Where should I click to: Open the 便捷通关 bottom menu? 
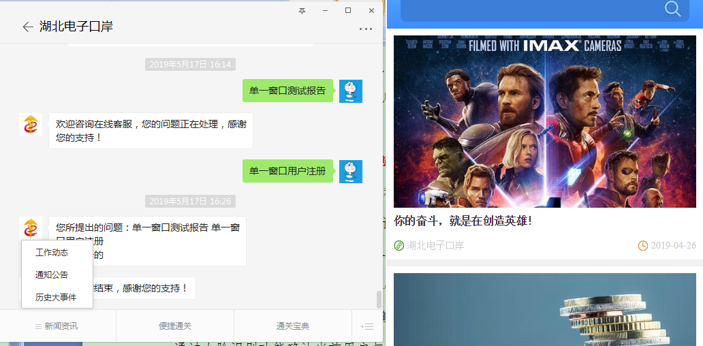tap(175, 326)
